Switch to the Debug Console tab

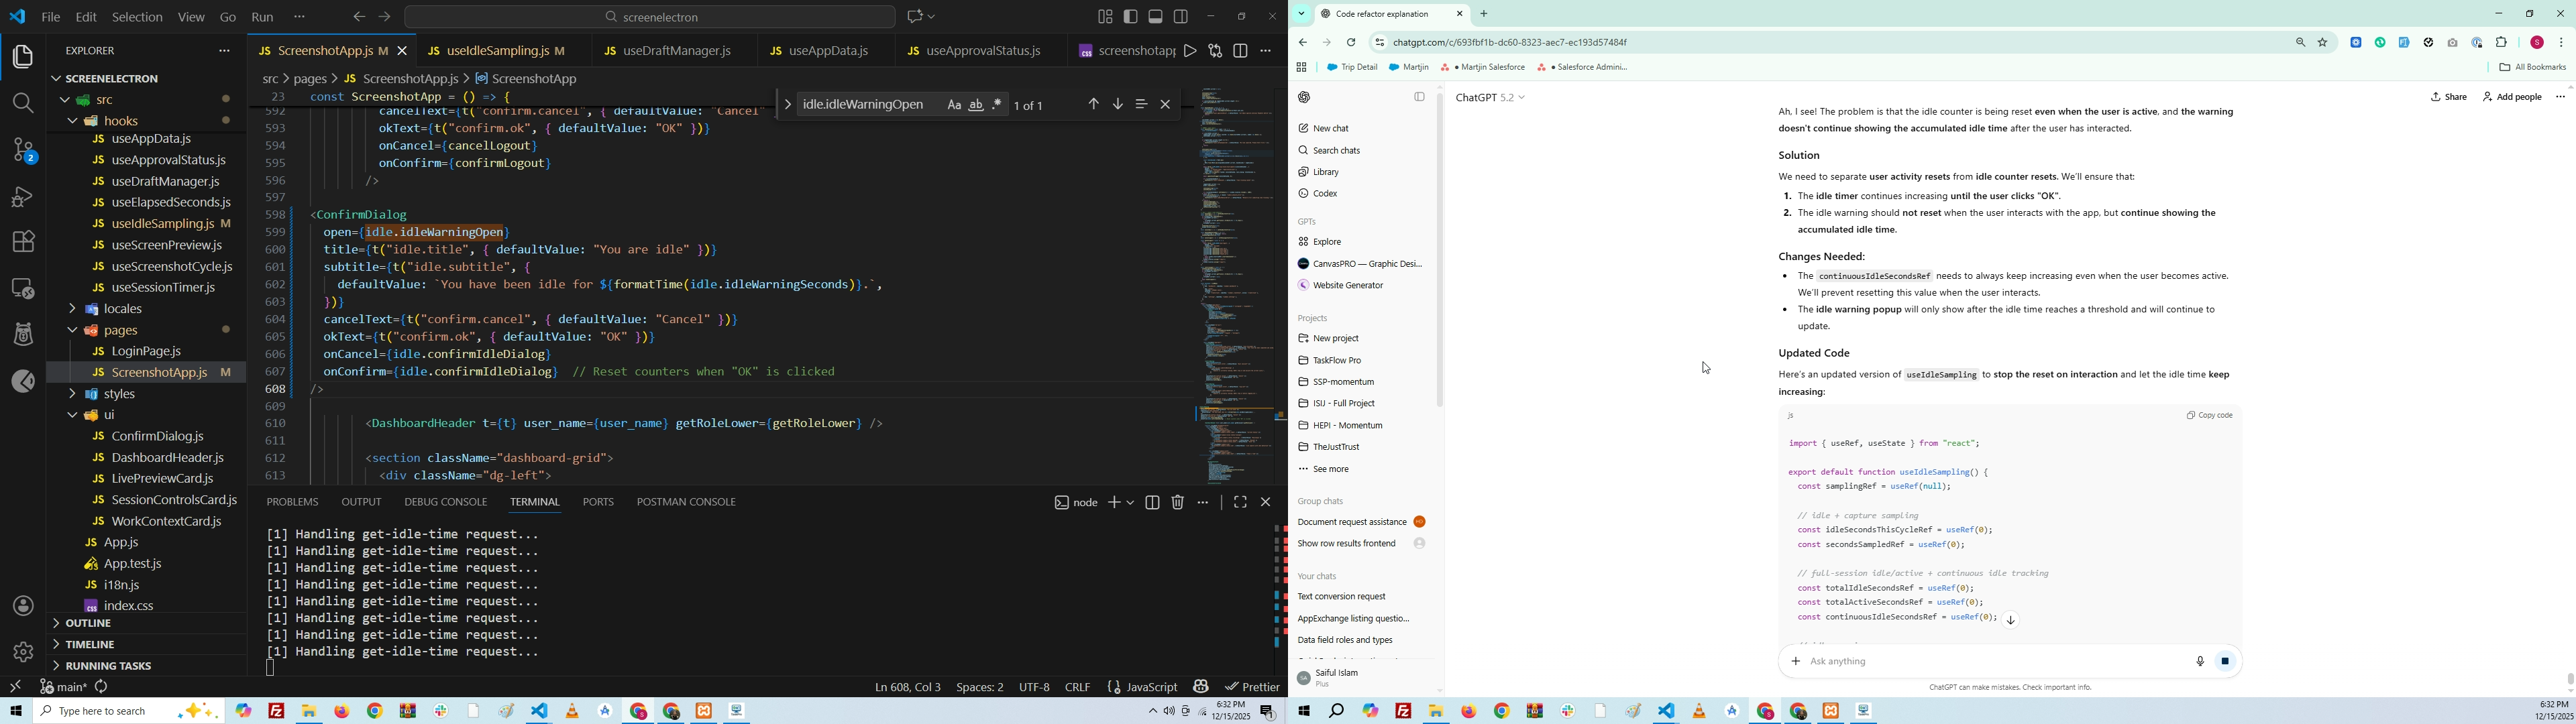pyautogui.click(x=445, y=502)
